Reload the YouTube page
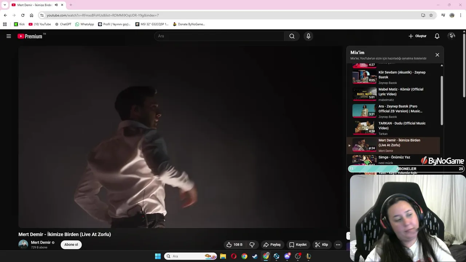 (23, 15)
